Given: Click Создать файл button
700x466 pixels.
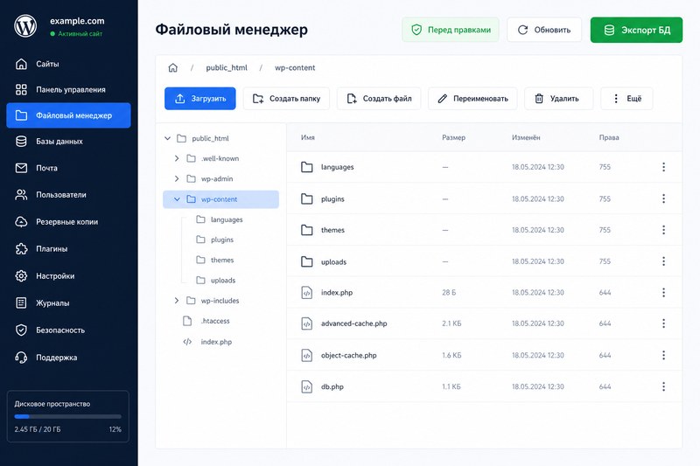Looking at the screenshot, I should point(379,99).
